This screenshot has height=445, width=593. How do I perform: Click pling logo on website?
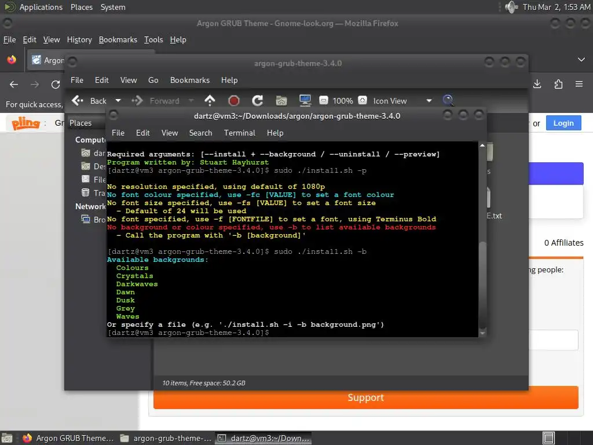coord(25,123)
